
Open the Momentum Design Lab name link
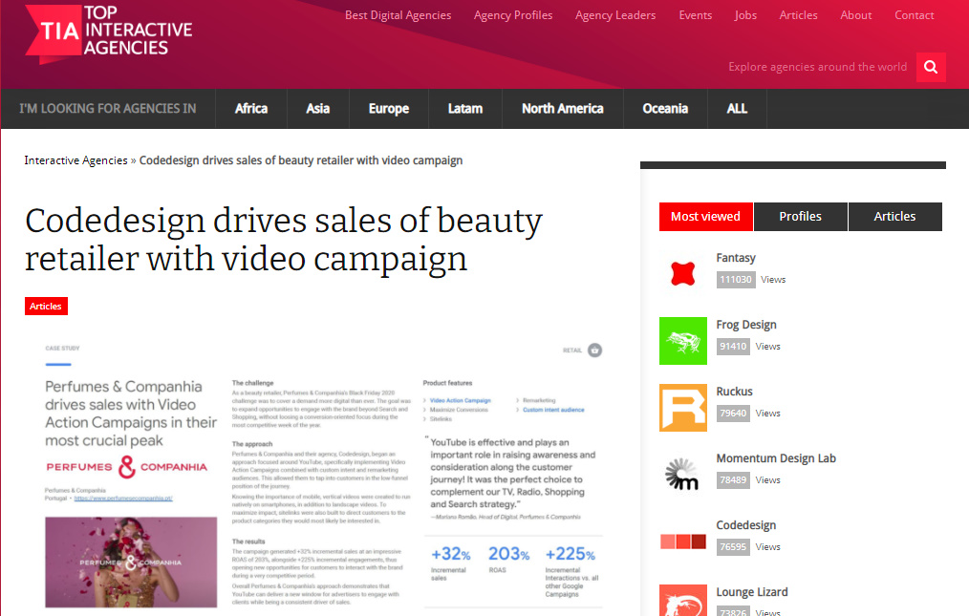click(776, 458)
